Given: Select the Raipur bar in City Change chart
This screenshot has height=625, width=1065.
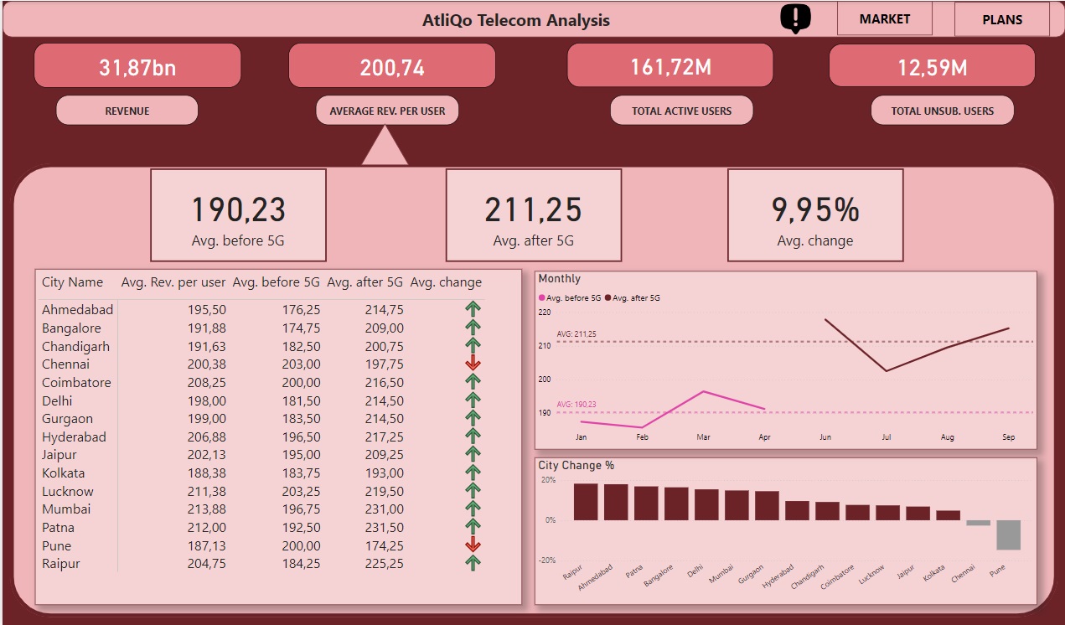Looking at the screenshot, I should 586,502.
